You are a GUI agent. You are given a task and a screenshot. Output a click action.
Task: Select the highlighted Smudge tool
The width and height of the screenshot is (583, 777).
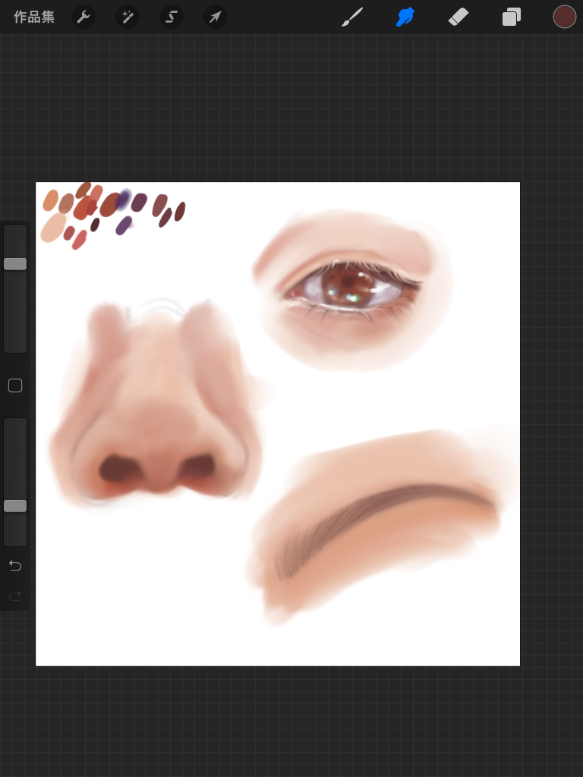coord(405,17)
